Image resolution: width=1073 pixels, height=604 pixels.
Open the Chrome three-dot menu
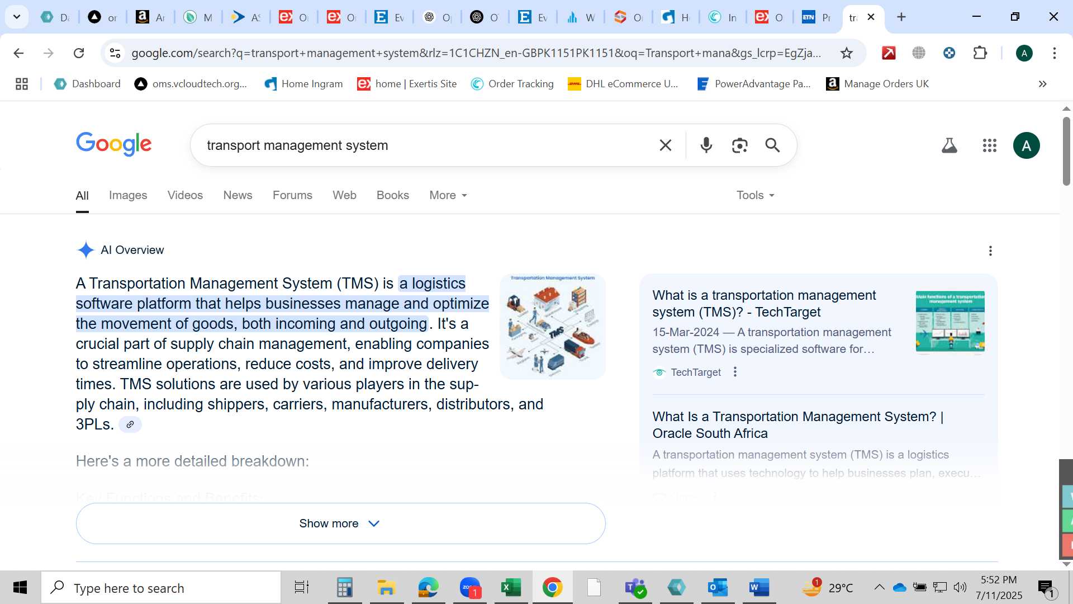[x=1054, y=53]
